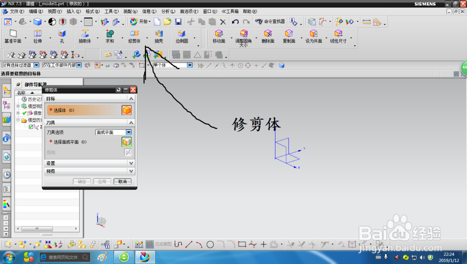Viewport: 467px width, 264px height.
Task: Click the New file icon
Action: tap(157, 22)
